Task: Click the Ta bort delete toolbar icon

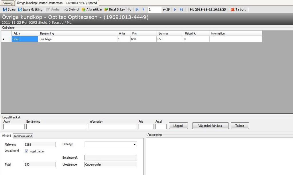Action: click(233, 9)
